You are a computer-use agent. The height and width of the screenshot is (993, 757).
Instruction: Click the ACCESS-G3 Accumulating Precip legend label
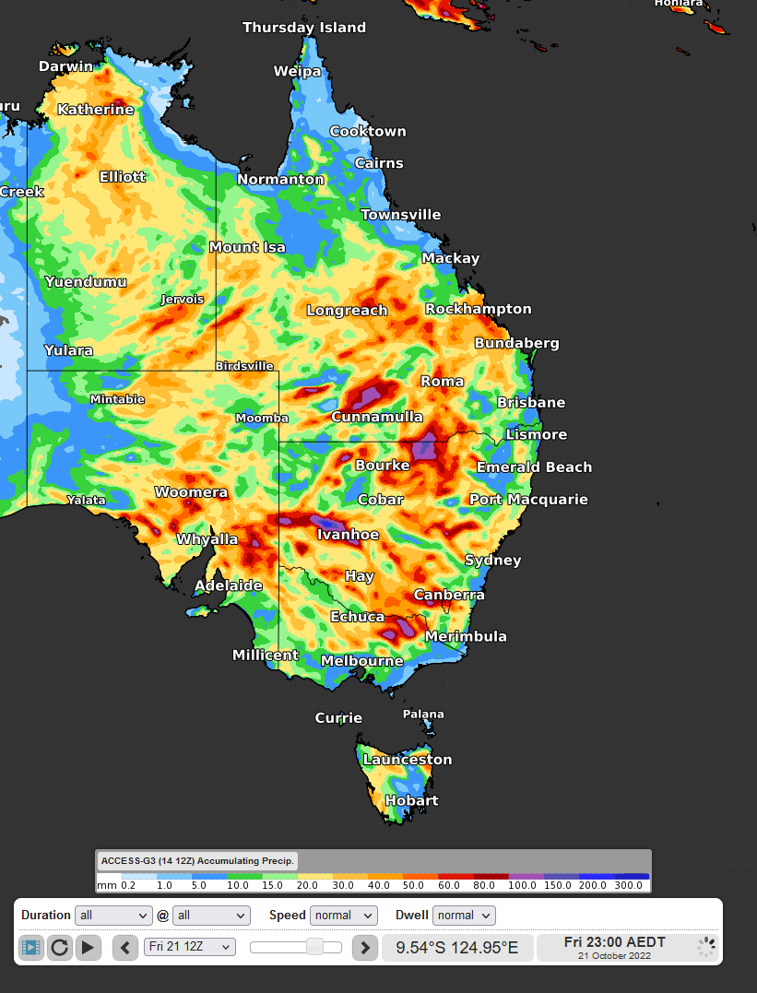196,860
